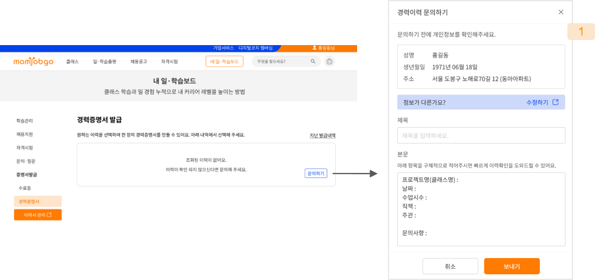
Task: Select 수료증 in the sidebar
Action: (x=25, y=188)
